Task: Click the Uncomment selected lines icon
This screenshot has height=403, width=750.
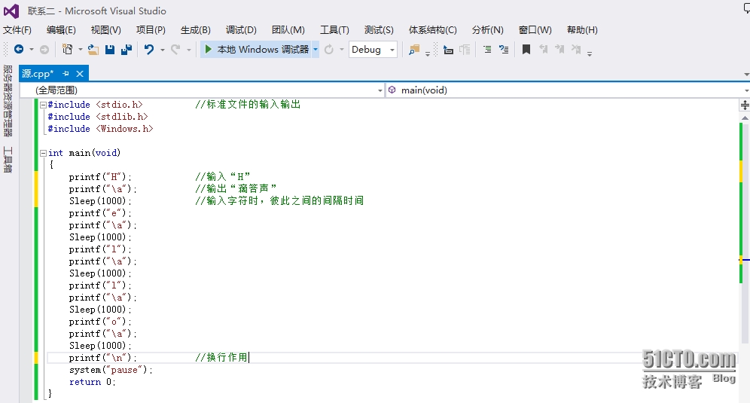Action: click(504, 49)
